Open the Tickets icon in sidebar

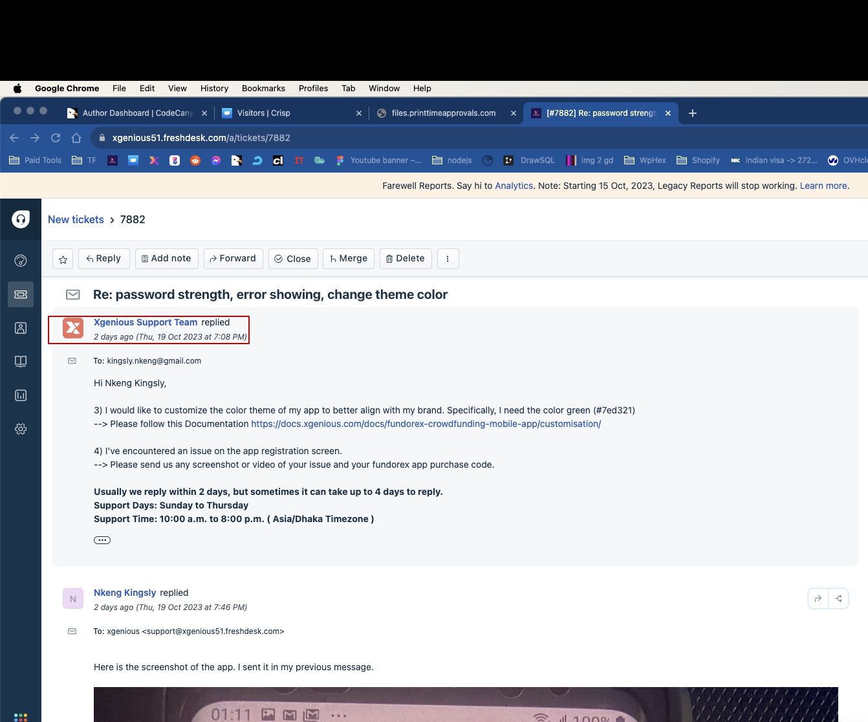tap(21, 294)
